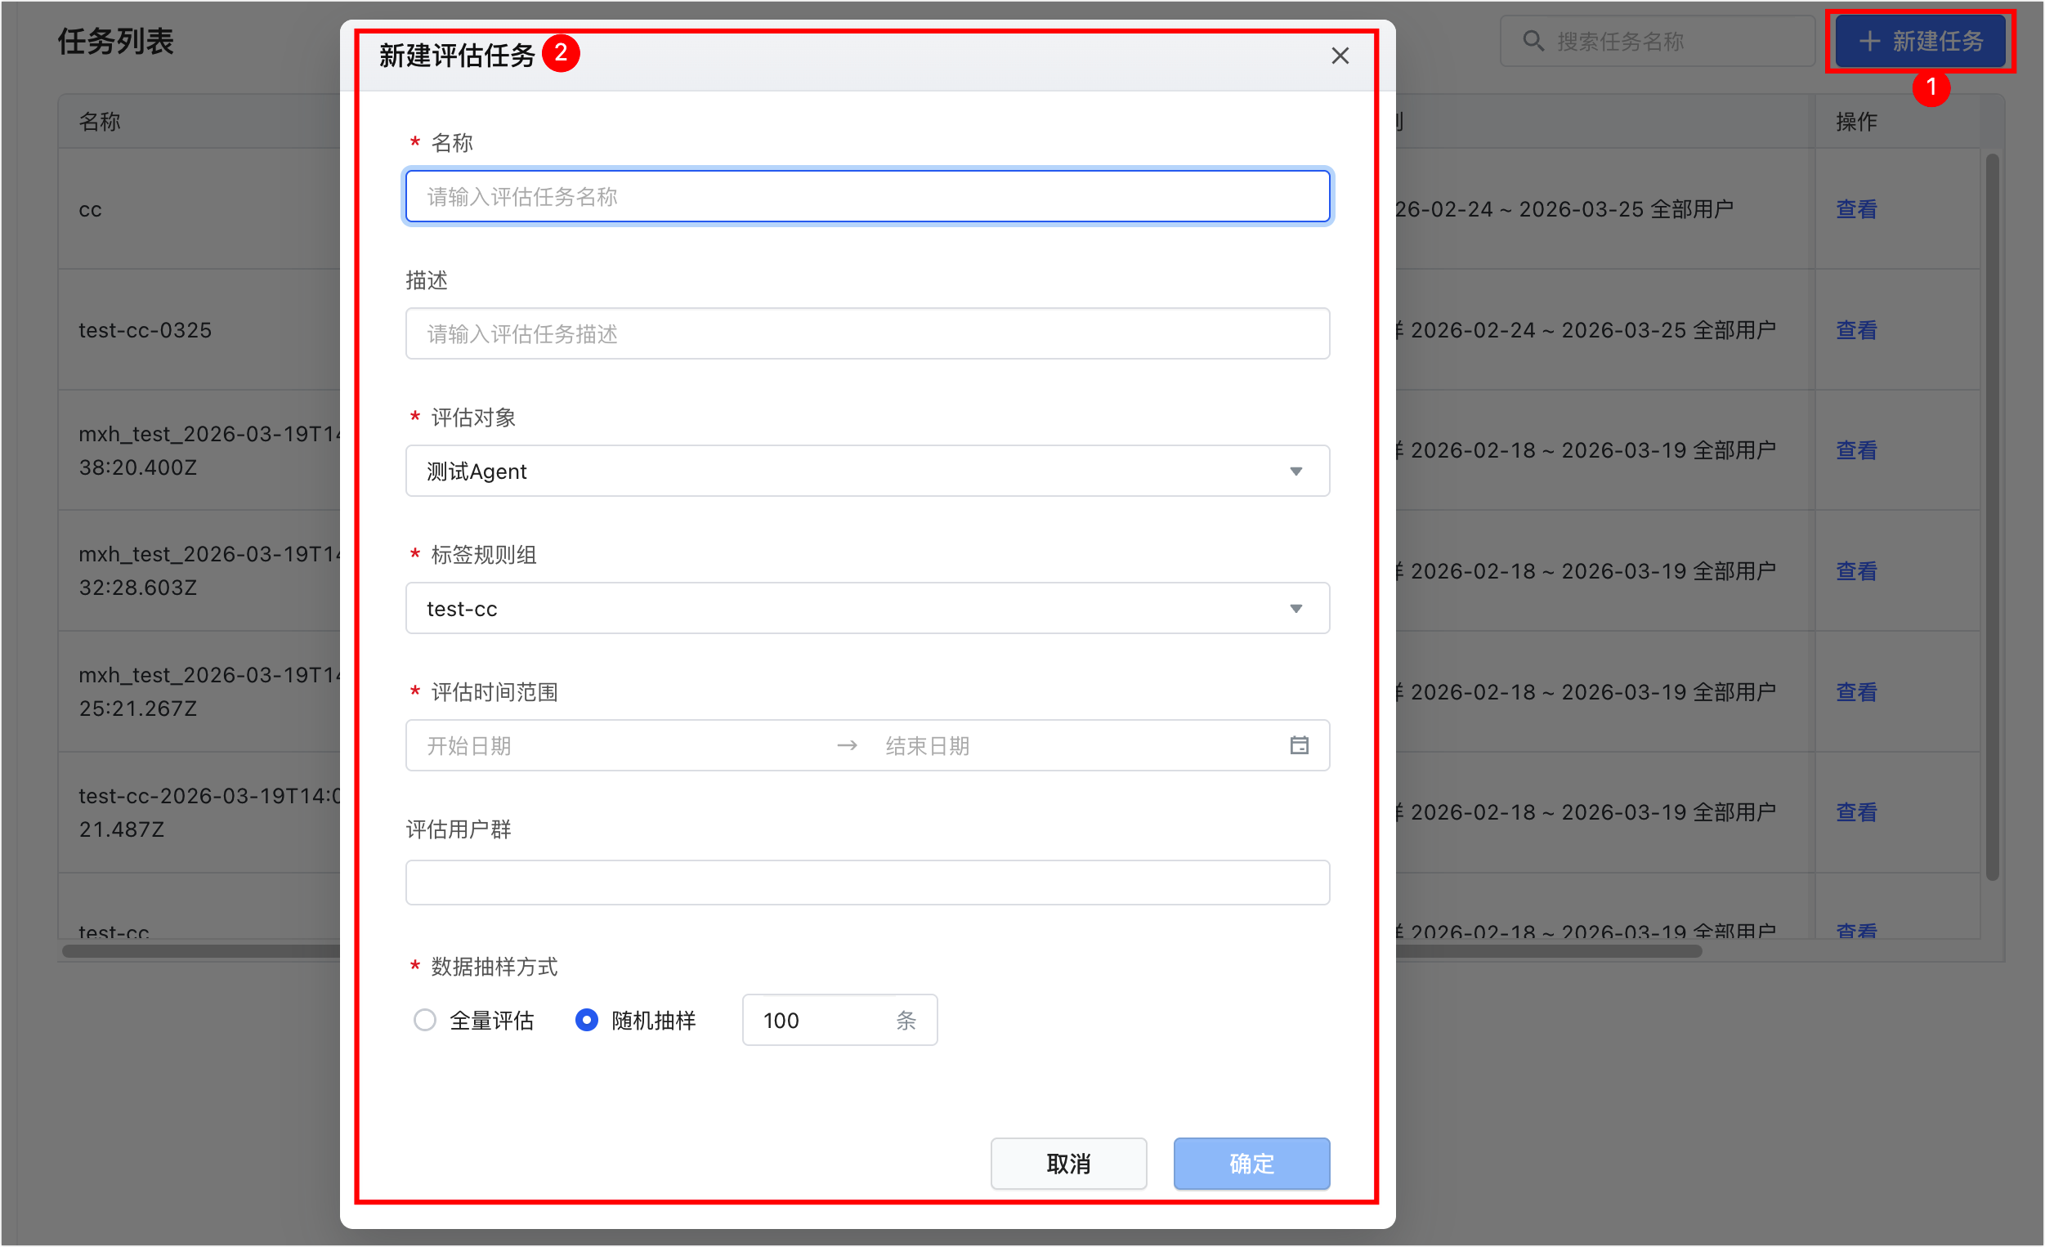
Task: Click the 结束日期 end date field
Action: point(1071,745)
